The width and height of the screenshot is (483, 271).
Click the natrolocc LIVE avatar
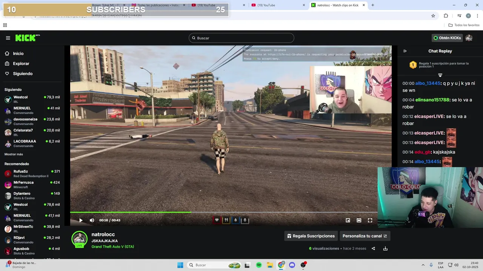click(79, 239)
